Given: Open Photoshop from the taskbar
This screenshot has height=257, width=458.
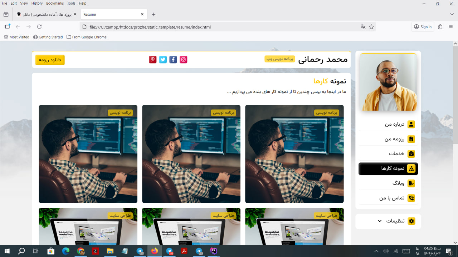Looking at the screenshot, I should (213, 251).
